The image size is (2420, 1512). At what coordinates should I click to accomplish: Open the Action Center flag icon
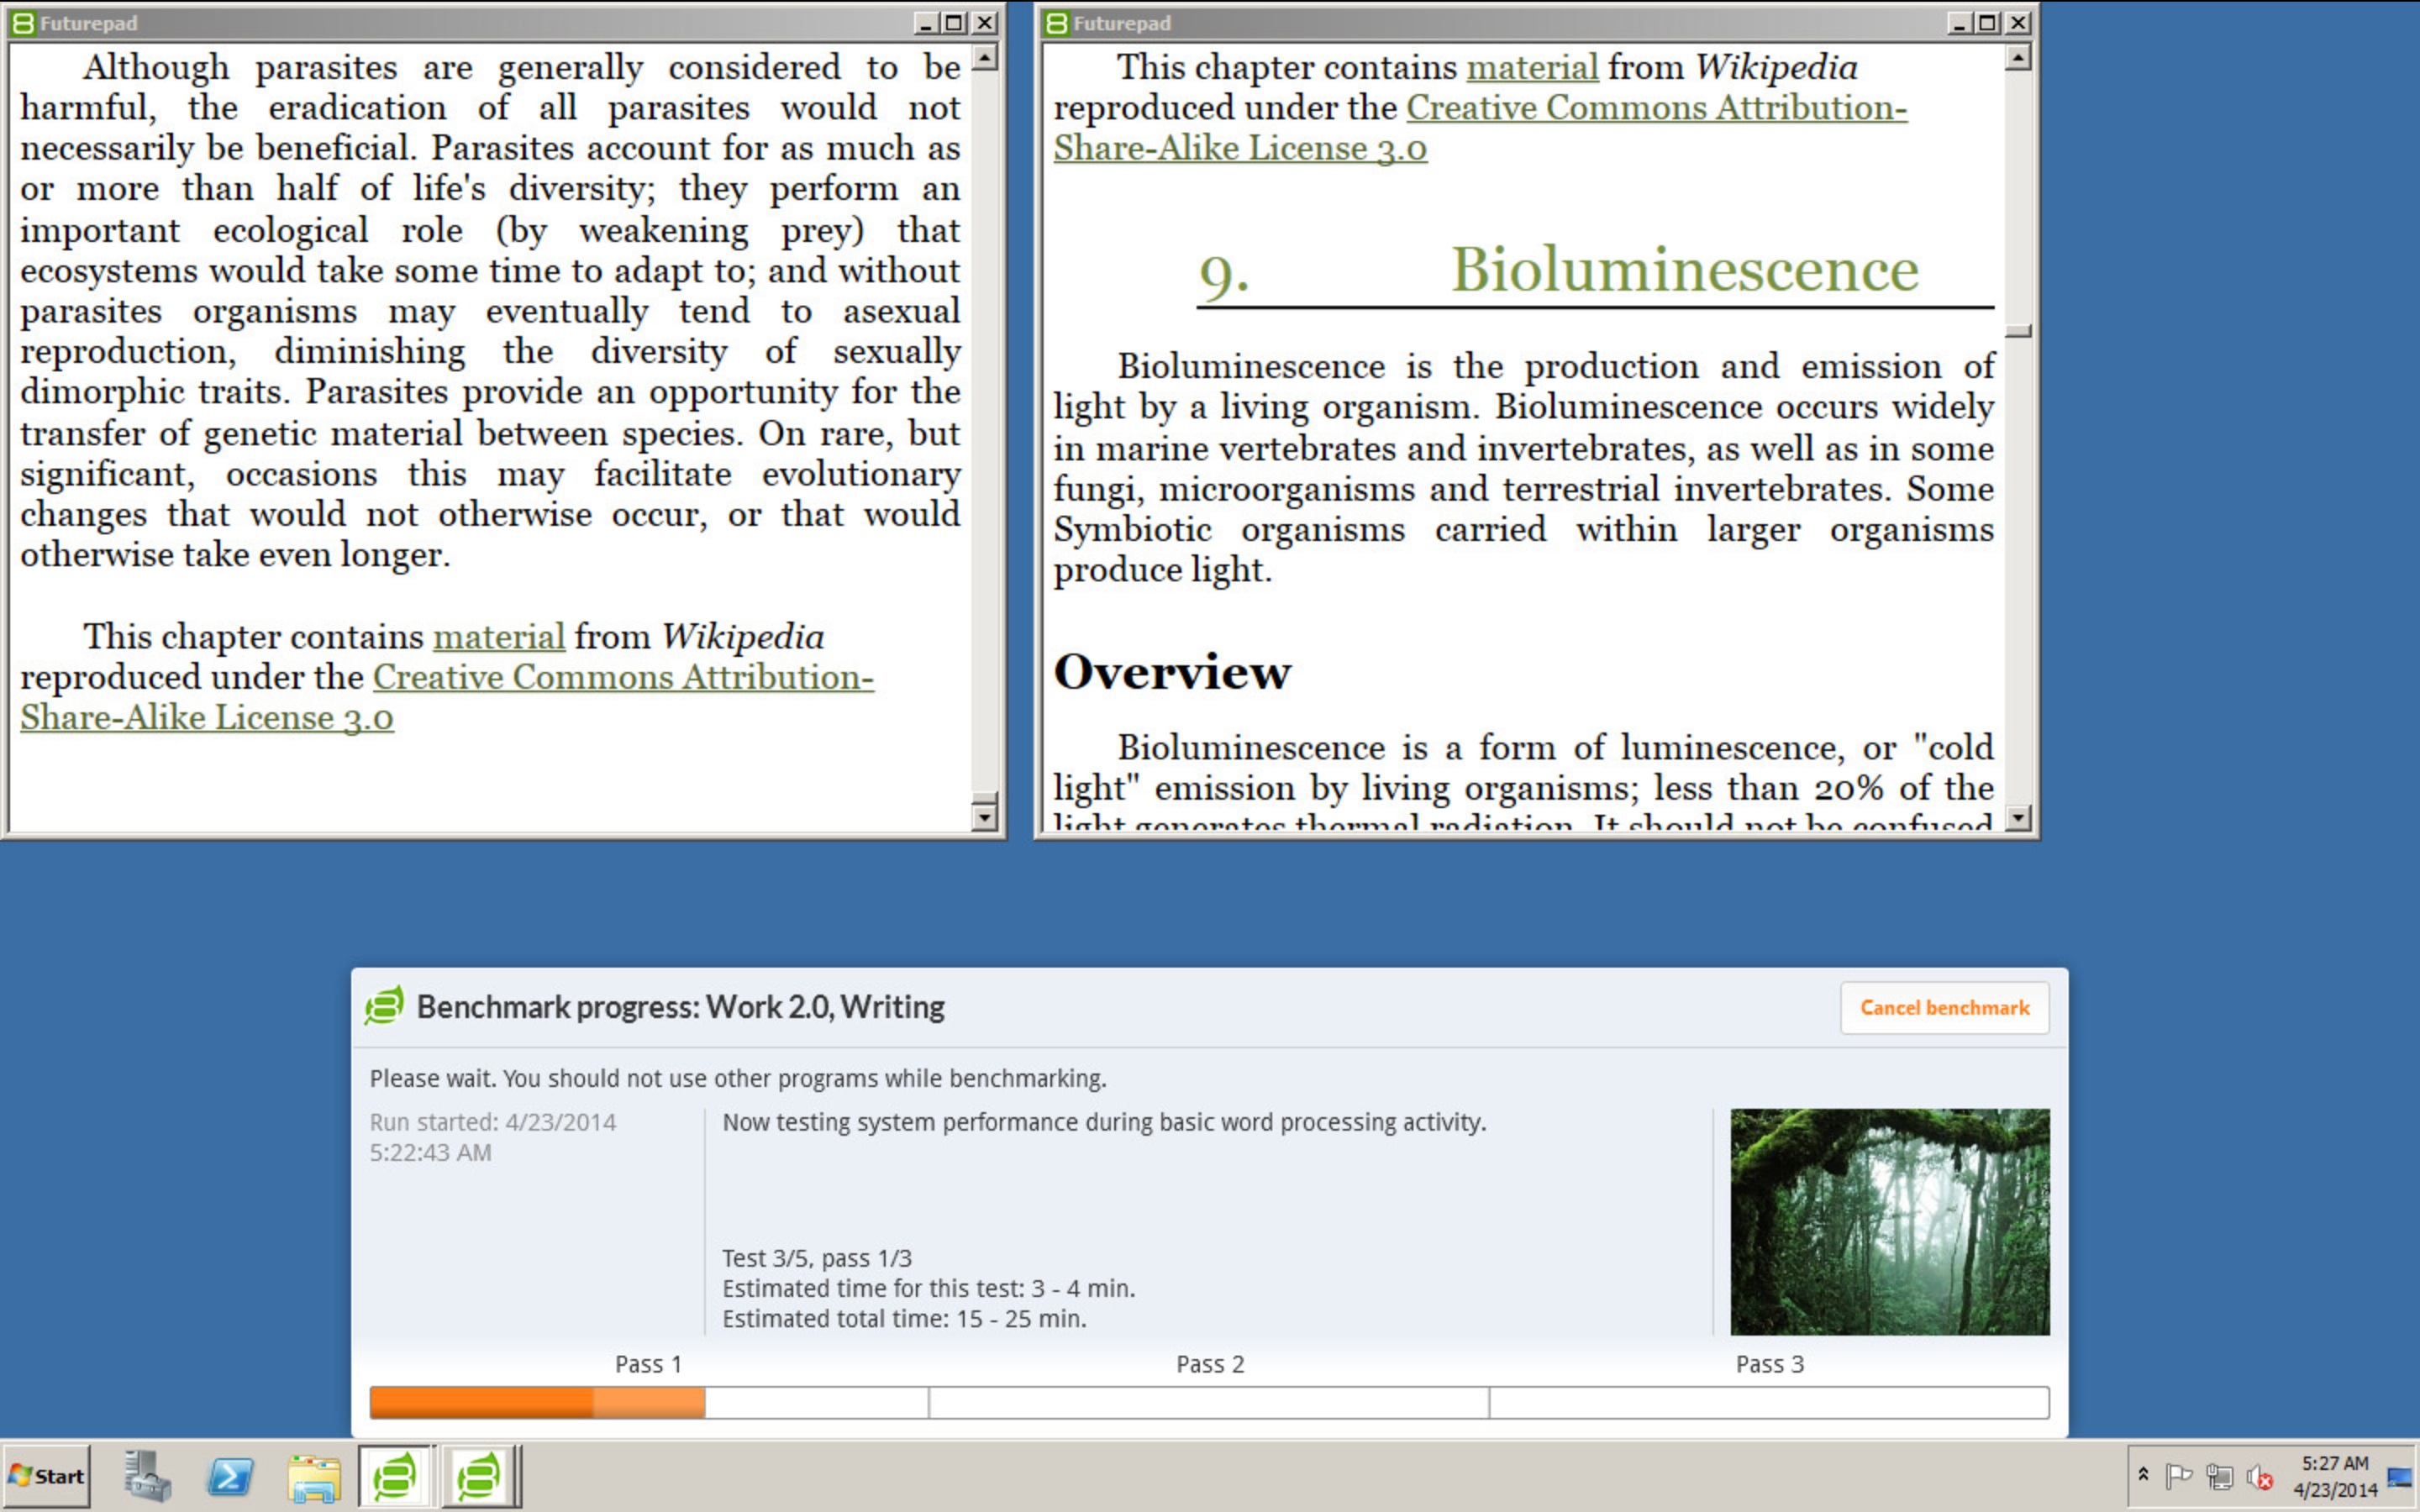2177,1476
